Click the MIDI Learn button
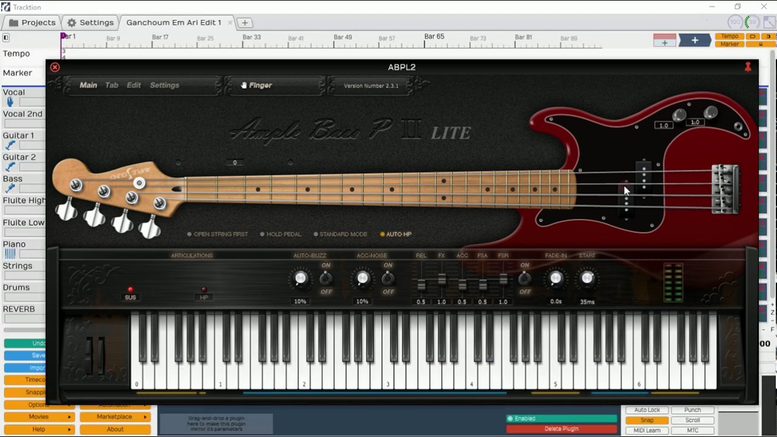This screenshot has width=777, height=437. tap(647, 431)
